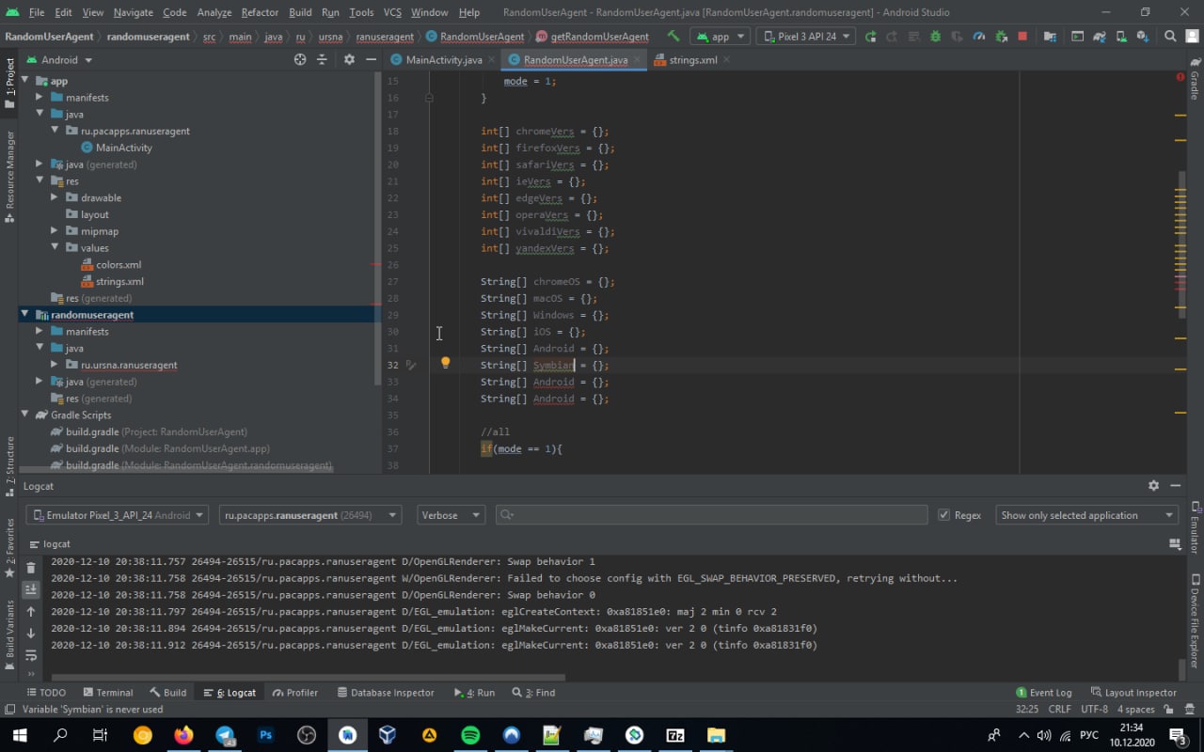Screen dimensions: 1204x752
Task: Open the ru.pacapps.ranuseragent process dropdown
Action: (310, 515)
